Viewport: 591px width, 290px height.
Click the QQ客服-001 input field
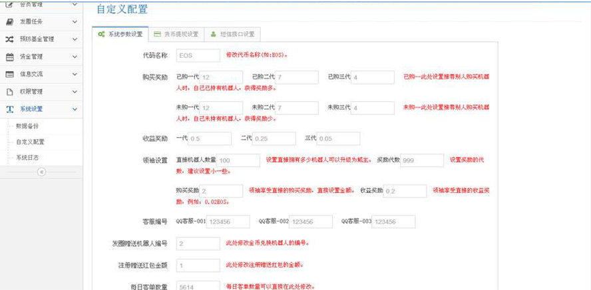(228, 222)
